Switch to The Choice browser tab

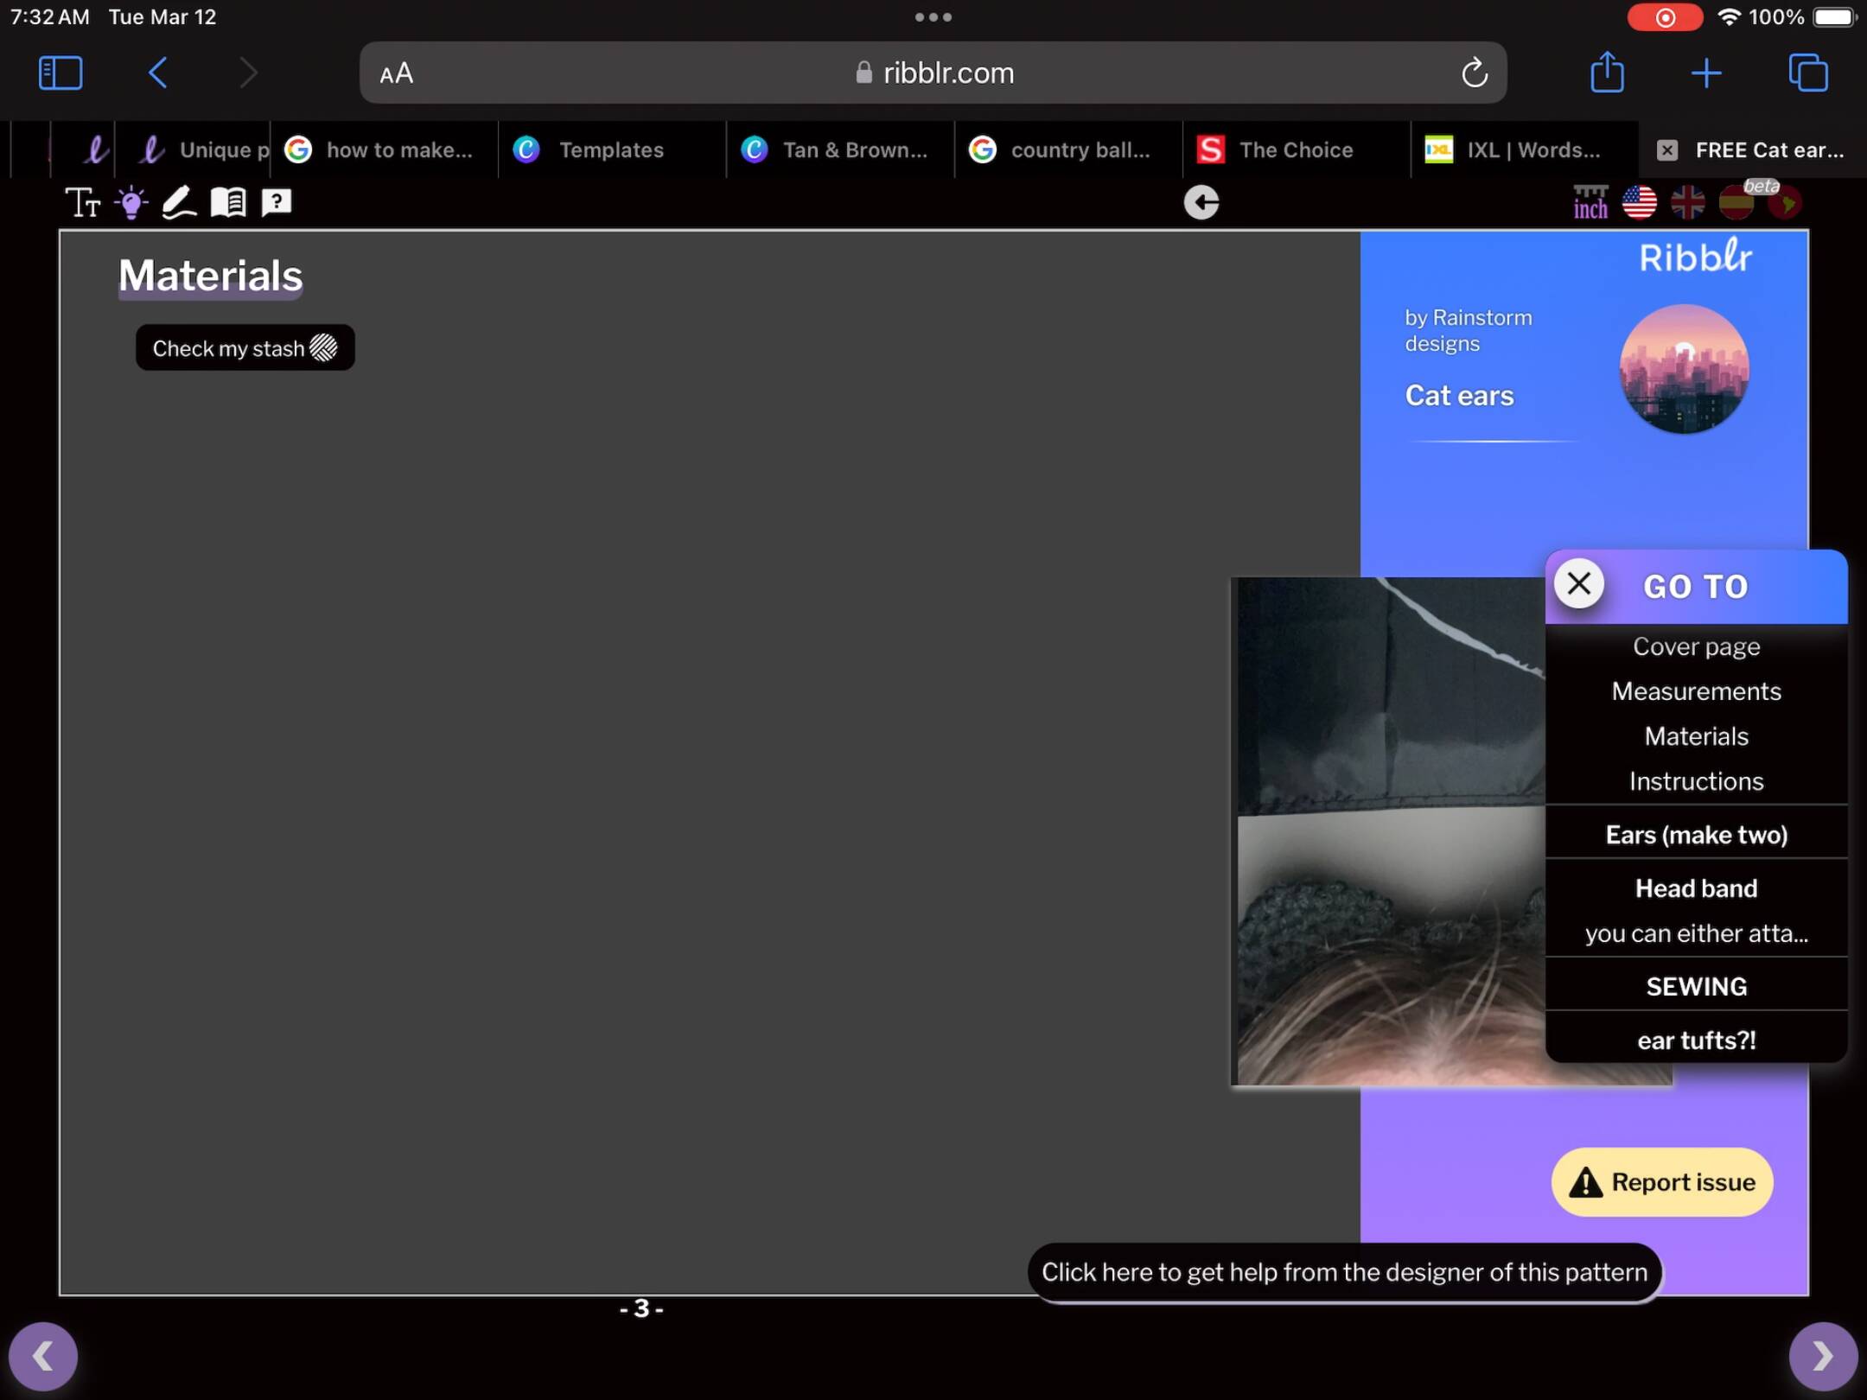[1295, 150]
